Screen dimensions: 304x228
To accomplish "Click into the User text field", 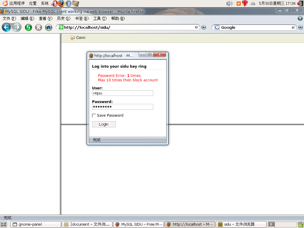I will [x=122, y=93].
